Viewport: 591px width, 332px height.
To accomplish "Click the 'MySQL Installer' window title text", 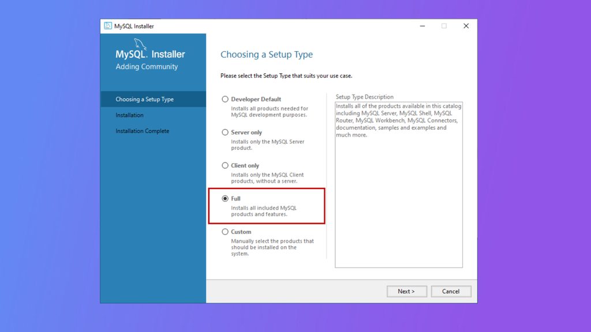I will tap(134, 26).
